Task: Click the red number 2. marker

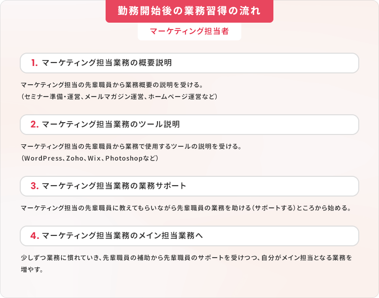Action: pyautogui.click(x=35, y=124)
